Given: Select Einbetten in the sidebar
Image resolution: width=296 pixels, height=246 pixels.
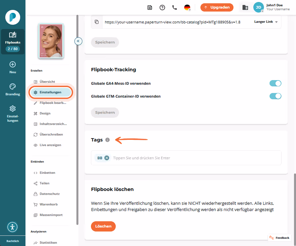Looking at the screenshot, I should (x=47, y=172).
